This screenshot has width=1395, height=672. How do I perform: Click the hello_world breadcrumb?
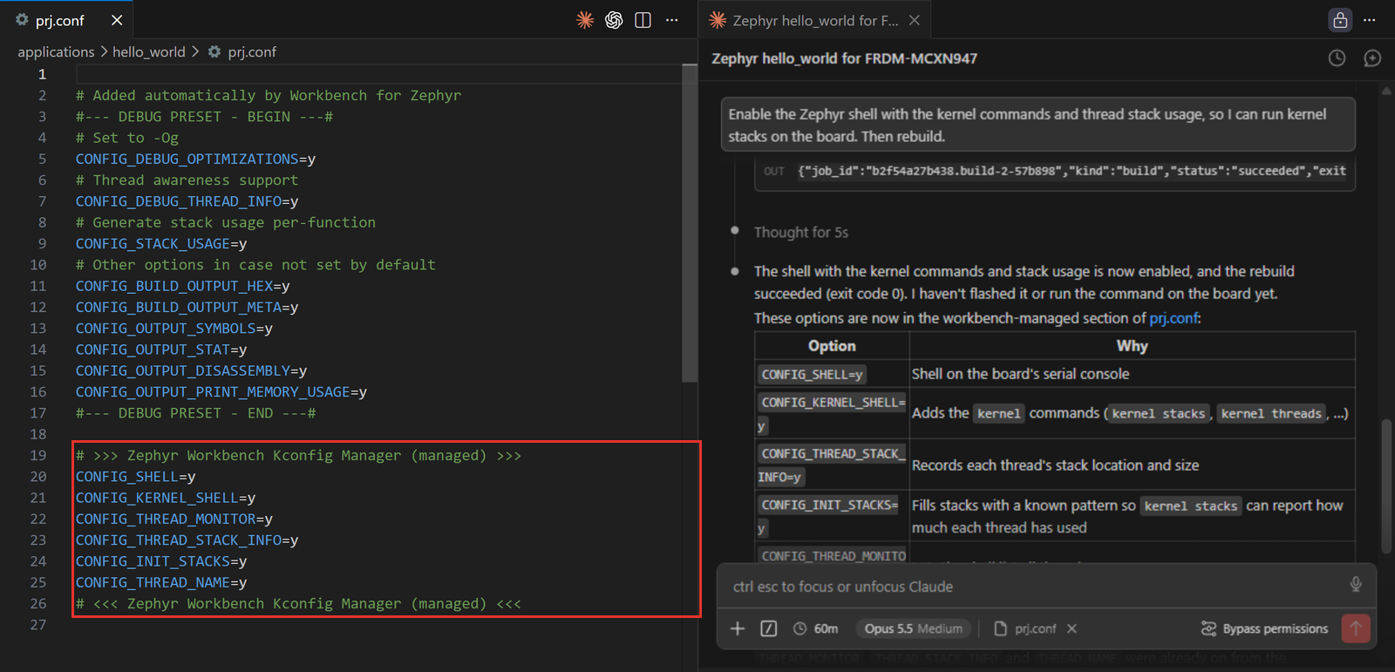(x=148, y=52)
